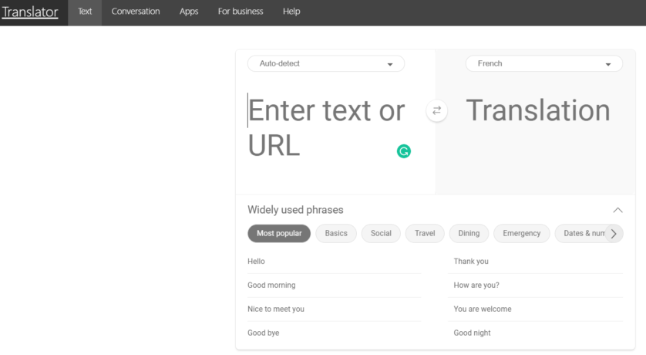
Task: Click the Widely used phrases heading
Action: click(x=295, y=210)
